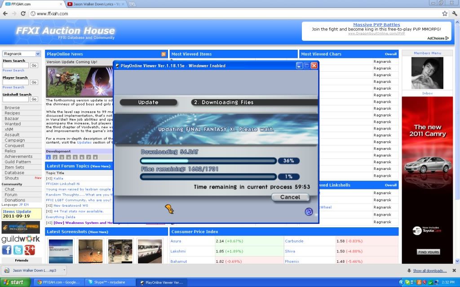Open the Twitter icon link
This screenshot has height=287, width=460.
point(18,250)
